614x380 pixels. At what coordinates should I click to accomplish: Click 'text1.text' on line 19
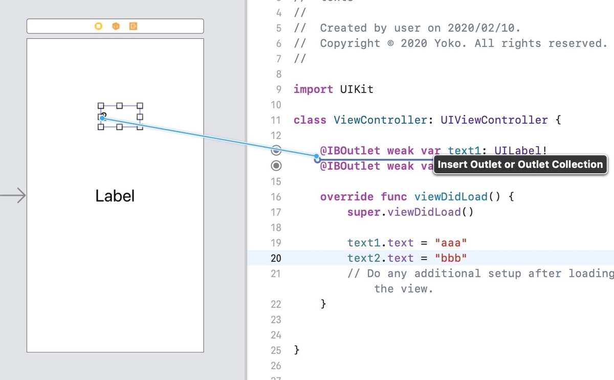[381, 243]
